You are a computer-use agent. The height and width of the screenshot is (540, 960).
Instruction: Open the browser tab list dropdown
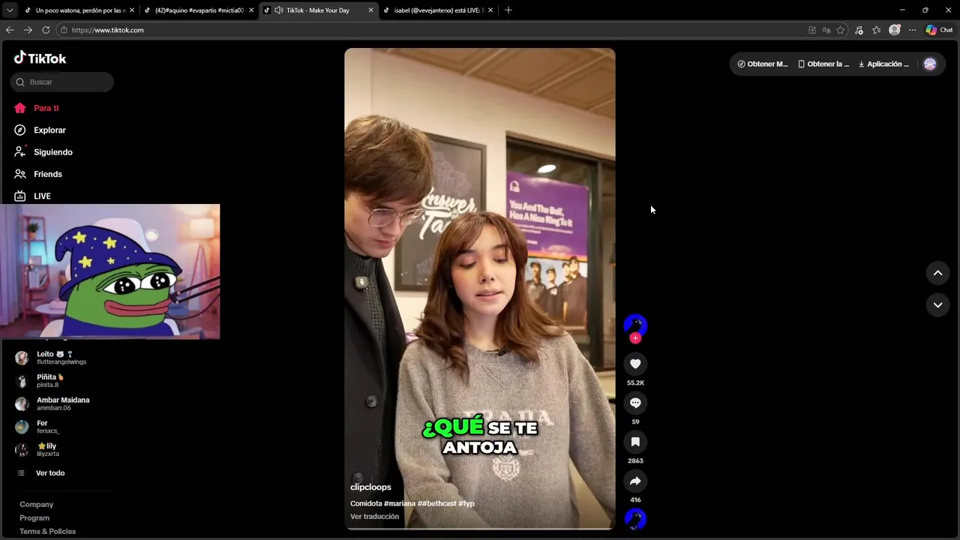coord(9,10)
